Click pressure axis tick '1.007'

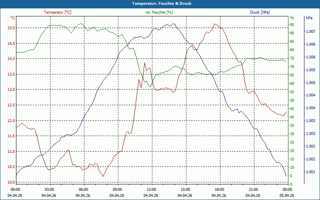(311, 32)
